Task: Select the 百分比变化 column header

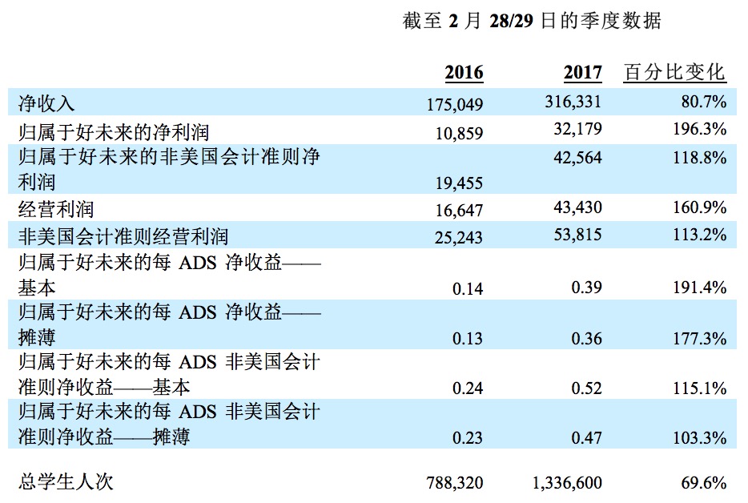Action: point(674,73)
